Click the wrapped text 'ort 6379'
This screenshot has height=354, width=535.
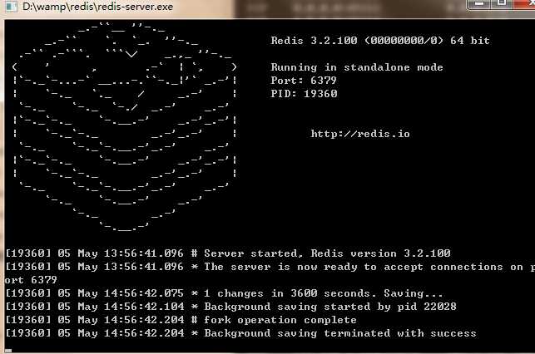coord(31,280)
